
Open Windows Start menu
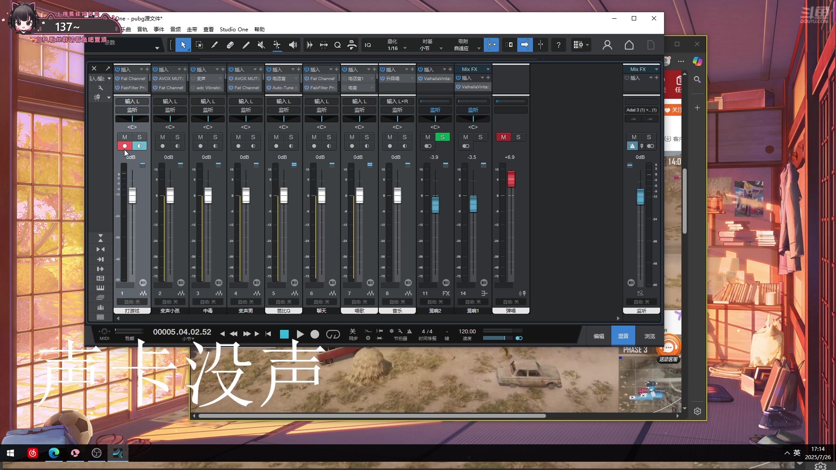pyautogui.click(x=10, y=453)
